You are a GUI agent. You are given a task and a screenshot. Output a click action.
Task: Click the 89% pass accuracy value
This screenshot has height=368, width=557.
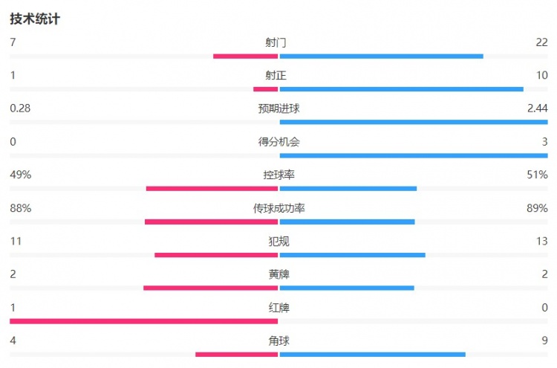[536, 208]
